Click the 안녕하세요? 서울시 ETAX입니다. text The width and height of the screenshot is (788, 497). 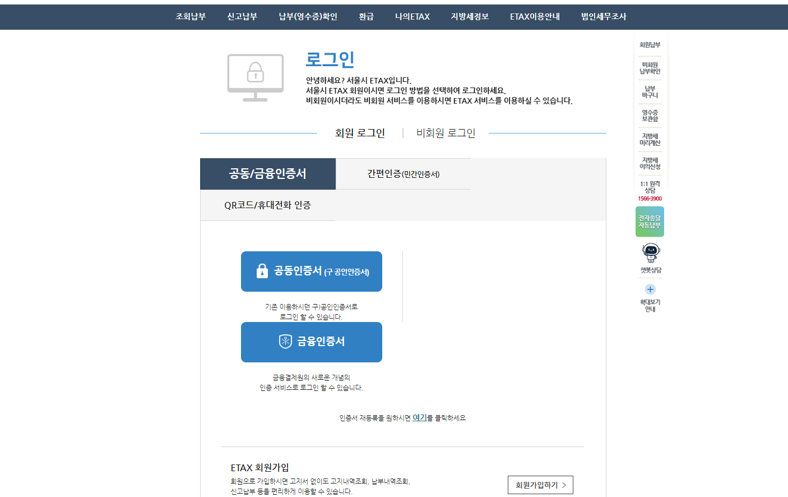(x=359, y=80)
